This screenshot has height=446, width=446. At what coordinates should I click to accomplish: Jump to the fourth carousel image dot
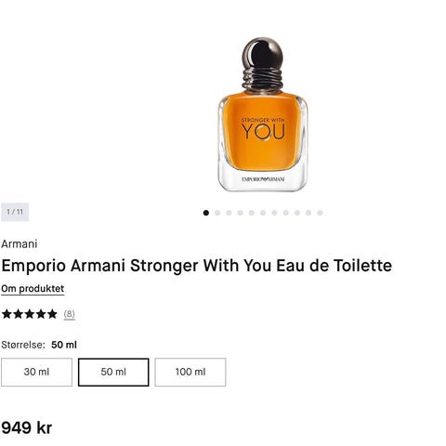(240, 213)
